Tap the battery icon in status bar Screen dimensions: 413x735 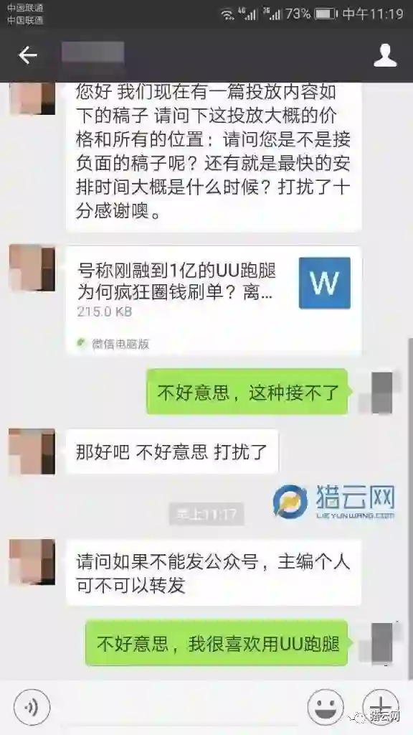[326, 14]
